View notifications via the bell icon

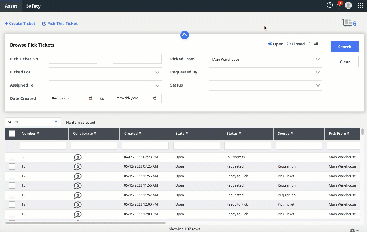pos(338,5)
